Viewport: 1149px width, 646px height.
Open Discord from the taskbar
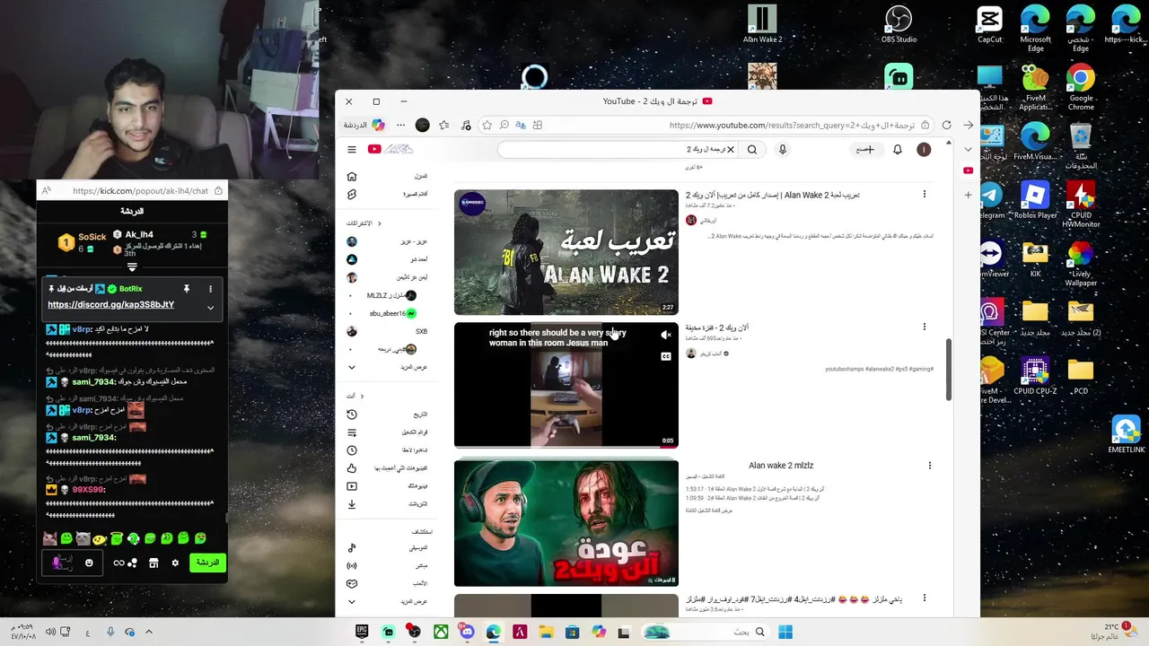tap(467, 633)
